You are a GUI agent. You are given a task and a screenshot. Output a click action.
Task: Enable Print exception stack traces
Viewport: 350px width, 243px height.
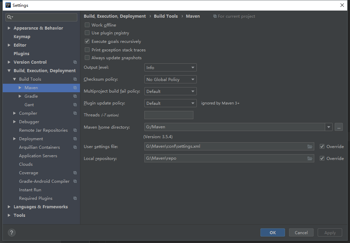point(87,50)
